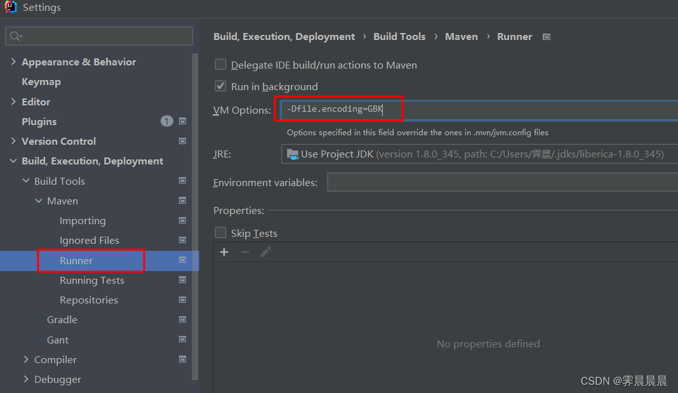Click project-level icon beside Plugins row
Viewport: 678px width, 393px height.
point(182,121)
